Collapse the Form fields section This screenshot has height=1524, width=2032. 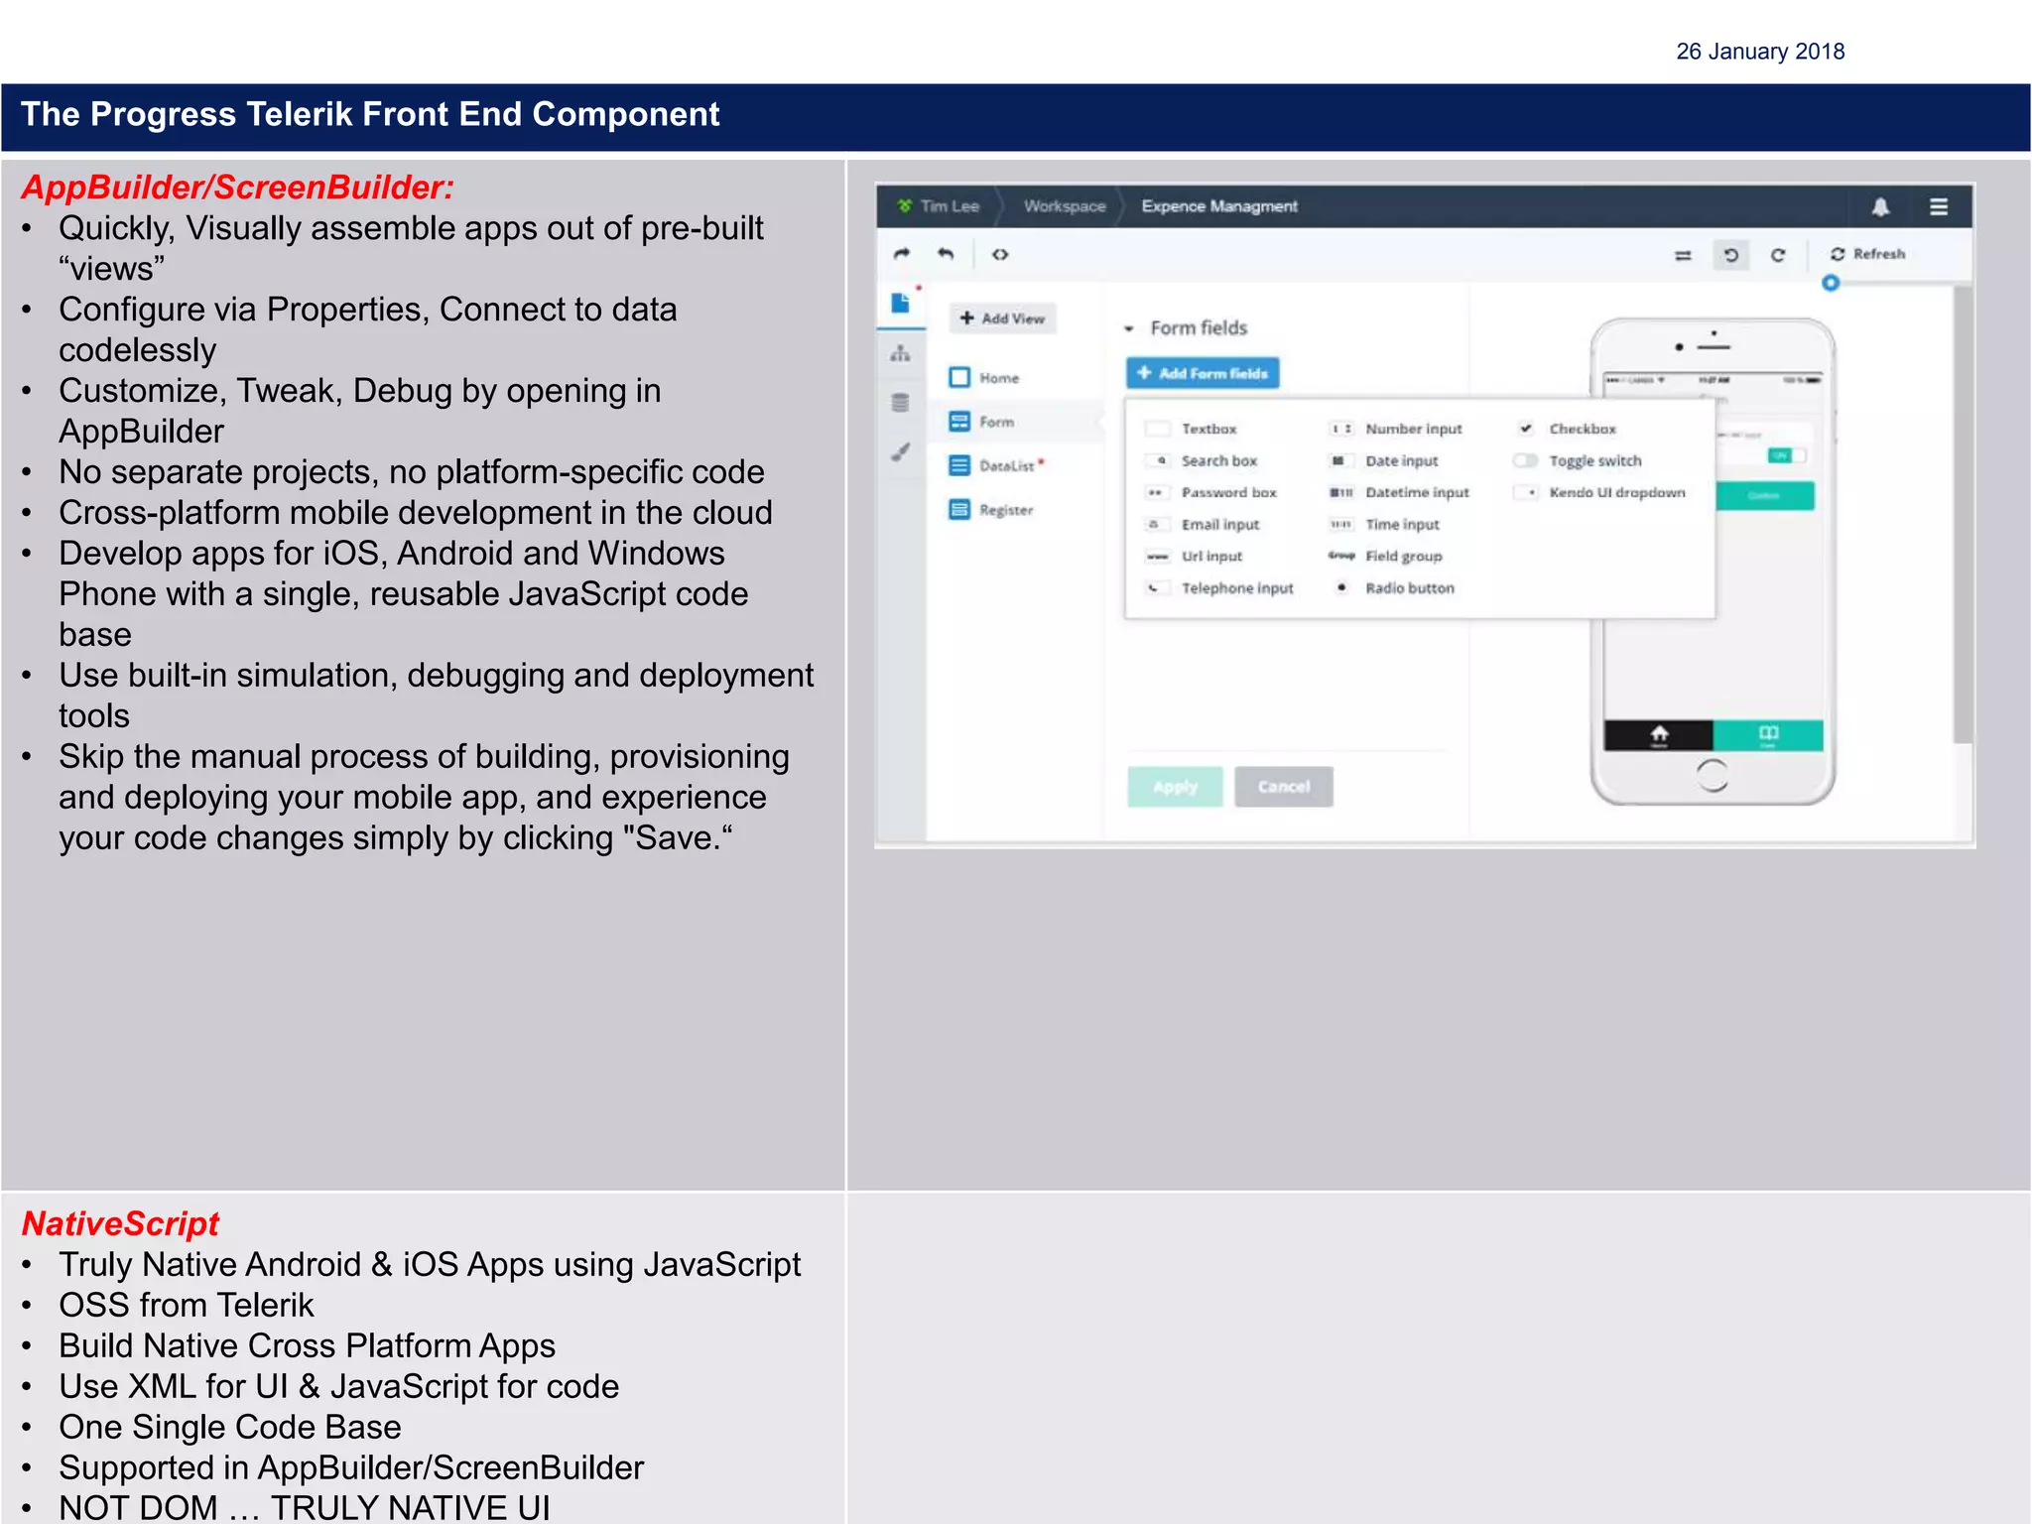click(x=1128, y=328)
